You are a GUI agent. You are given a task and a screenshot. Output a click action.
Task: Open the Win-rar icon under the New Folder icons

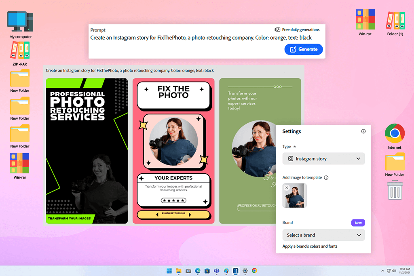[20, 166]
